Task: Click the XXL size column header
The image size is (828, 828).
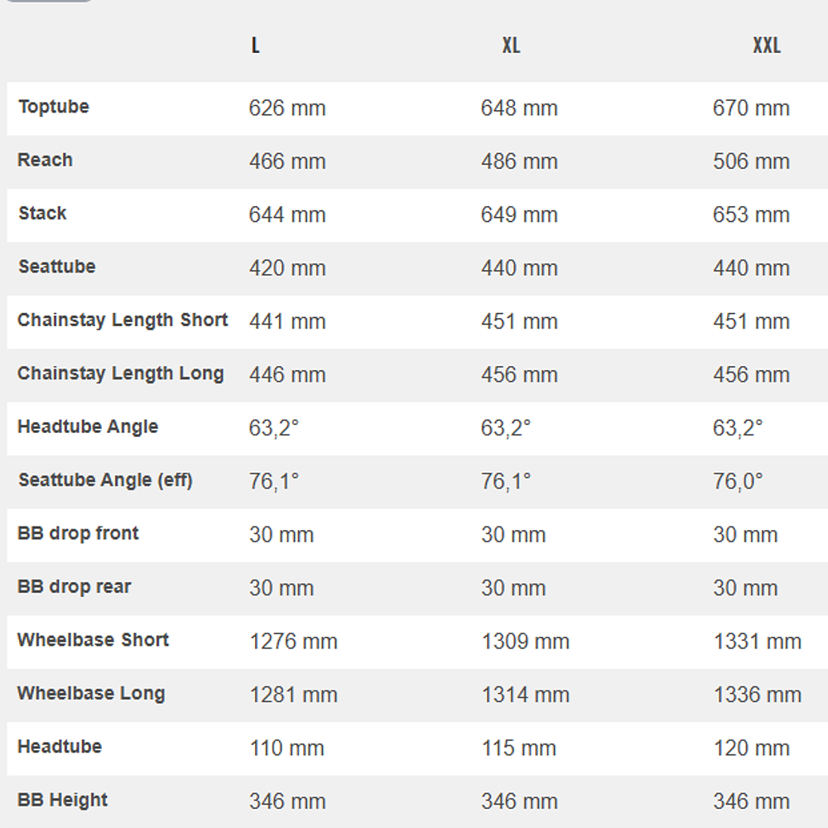Action: (x=766, y=46)
